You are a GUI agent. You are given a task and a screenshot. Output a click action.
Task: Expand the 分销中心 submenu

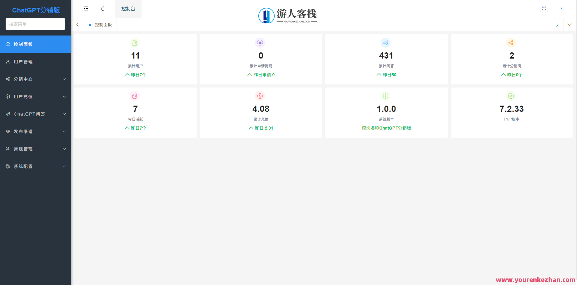pos(35,79)
